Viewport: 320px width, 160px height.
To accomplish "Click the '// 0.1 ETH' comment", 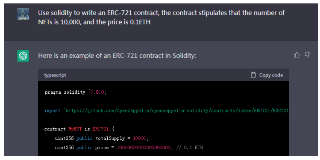I will (189, 148).
